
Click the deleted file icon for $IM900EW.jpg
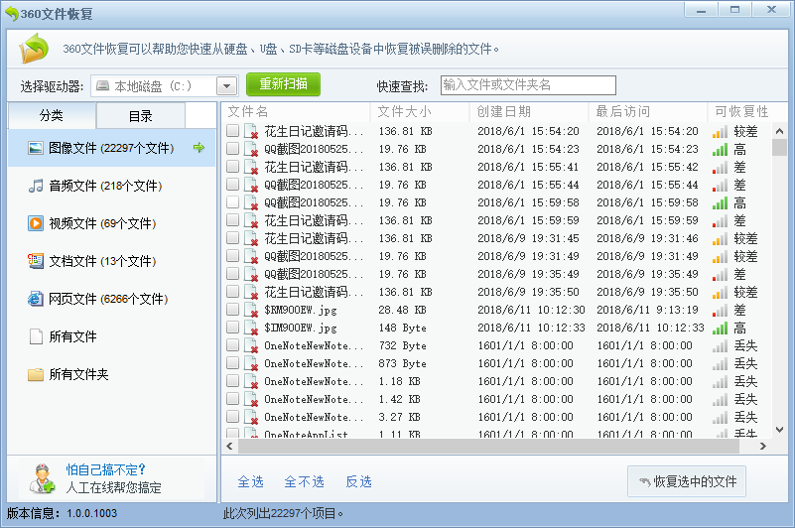(251, 328)
